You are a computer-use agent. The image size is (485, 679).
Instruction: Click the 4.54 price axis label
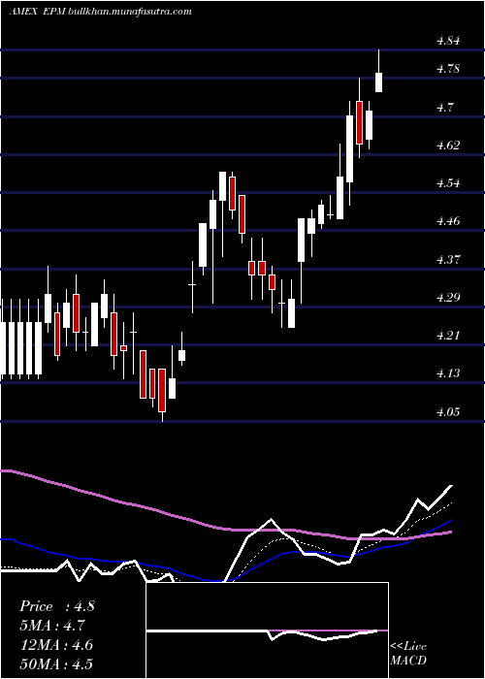tap(448, 182)
